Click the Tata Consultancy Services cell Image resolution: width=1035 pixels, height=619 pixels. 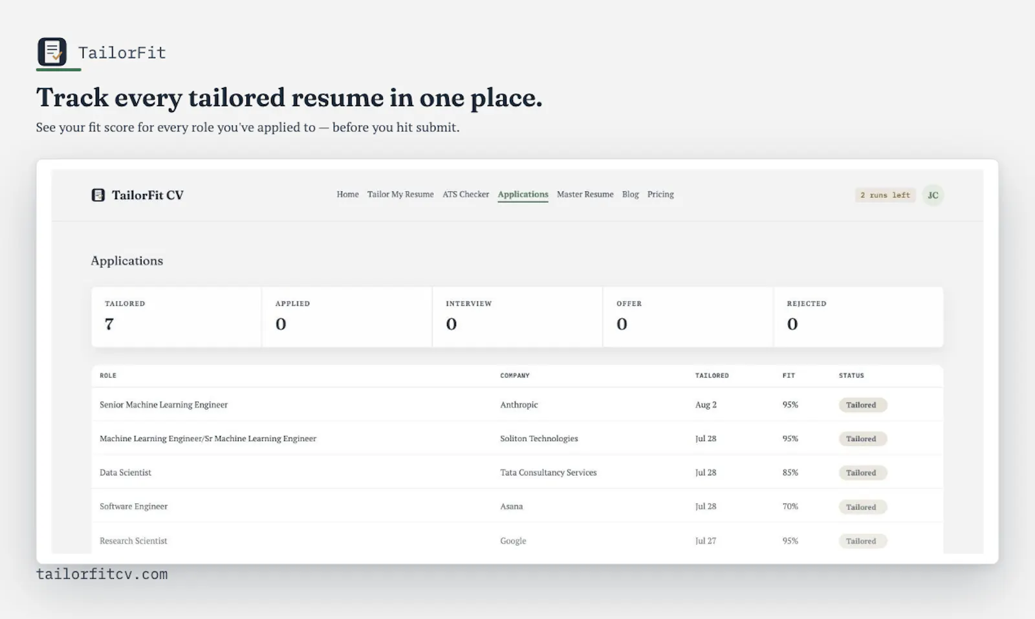549,472
